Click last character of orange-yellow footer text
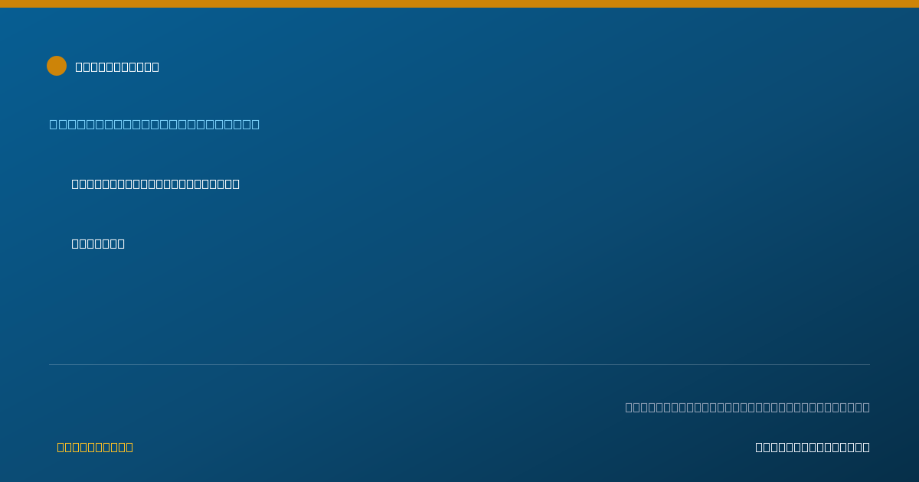This screenshot has width=919, height=482. point(129,447)
